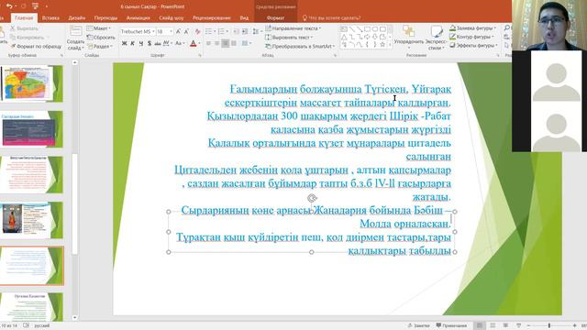
Task: Click the triangle shape in the shapes gallery
Action: tap(344, 37)
